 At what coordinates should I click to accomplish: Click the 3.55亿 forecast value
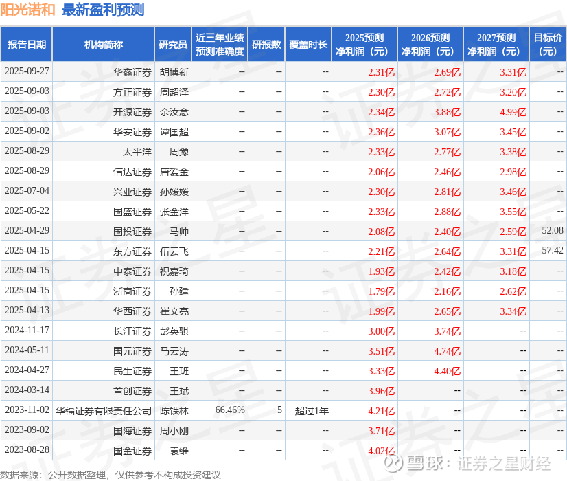click(513, 212)
